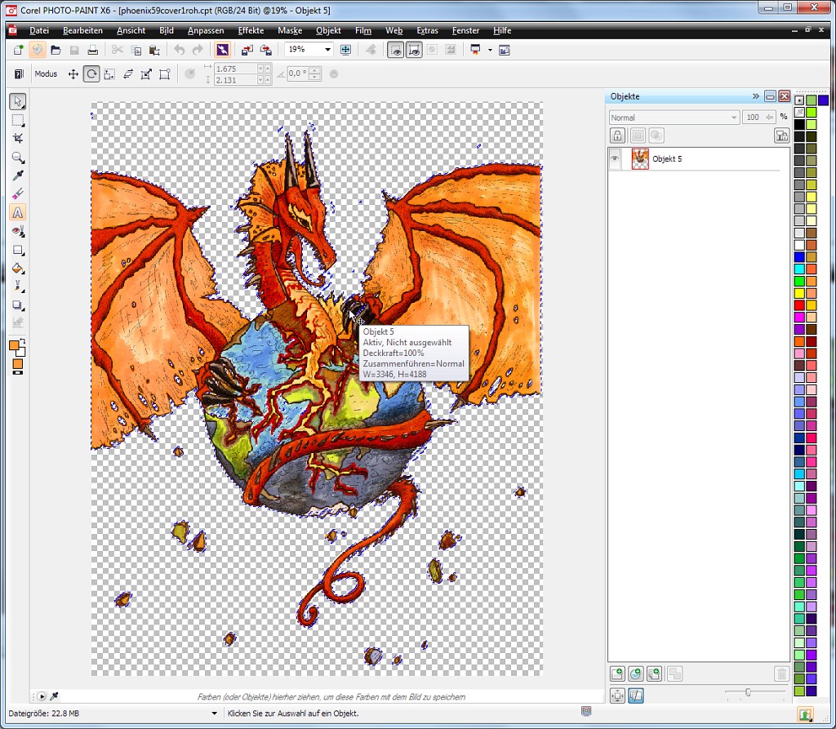
Task: Open the Hilfe menu
Action: click(502, 30)
